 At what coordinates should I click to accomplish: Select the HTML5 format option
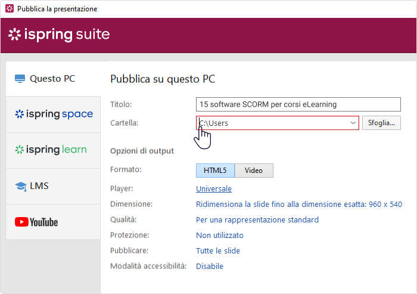[x=215, y=171]
